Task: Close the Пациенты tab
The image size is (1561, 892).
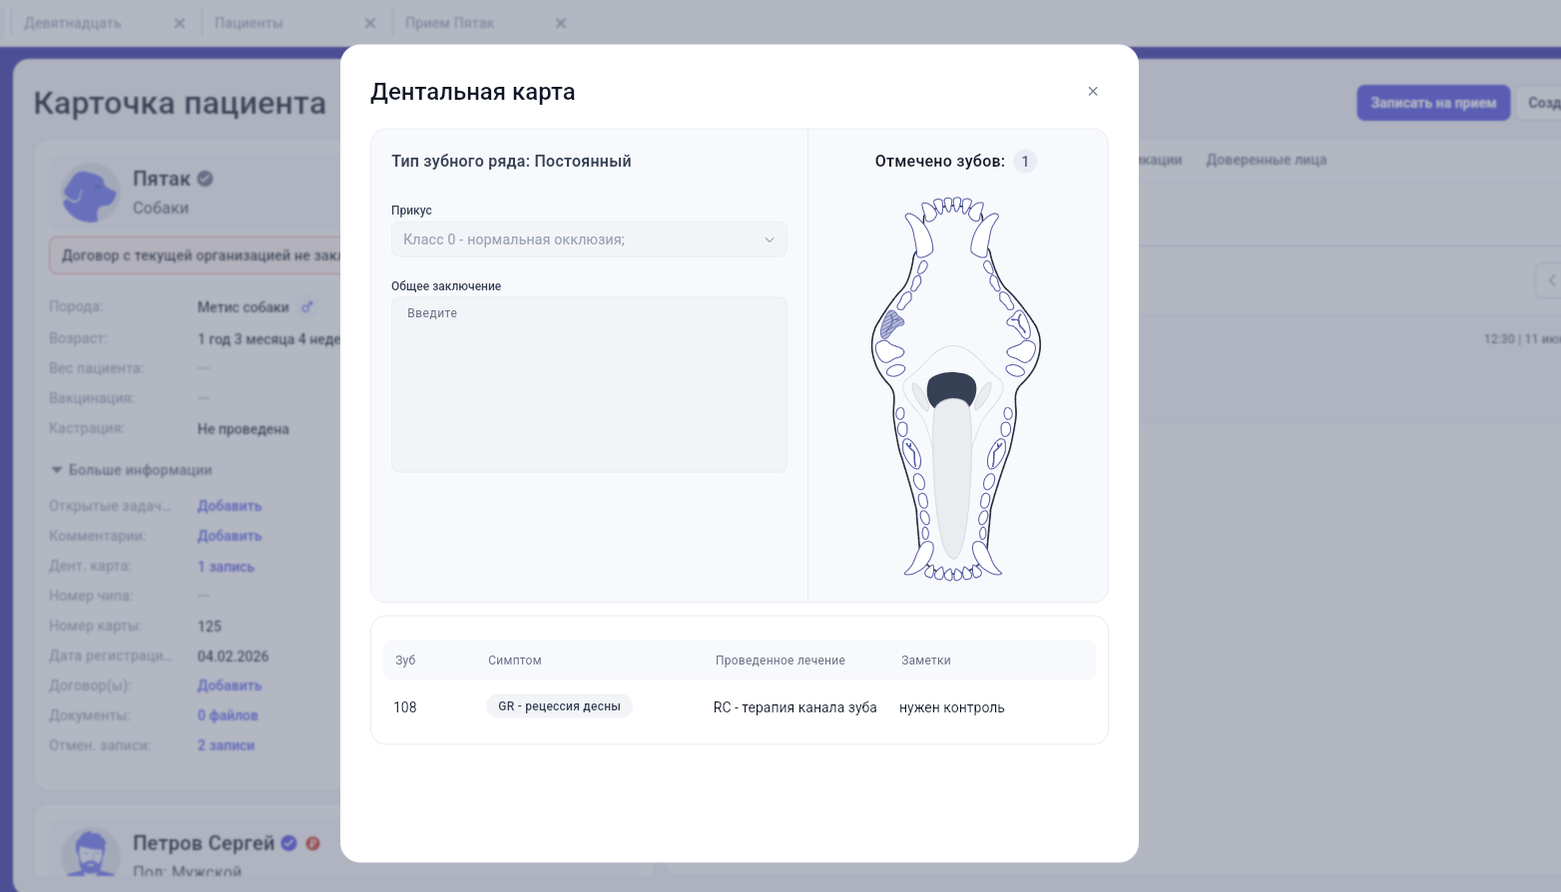Action: [370, 23]
